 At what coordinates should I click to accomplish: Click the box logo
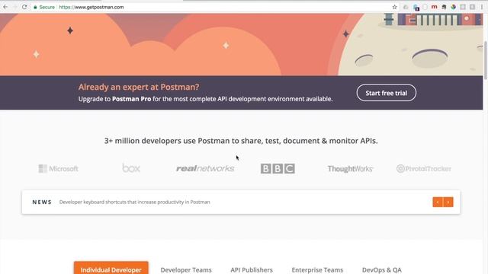(x=131, y=168)
